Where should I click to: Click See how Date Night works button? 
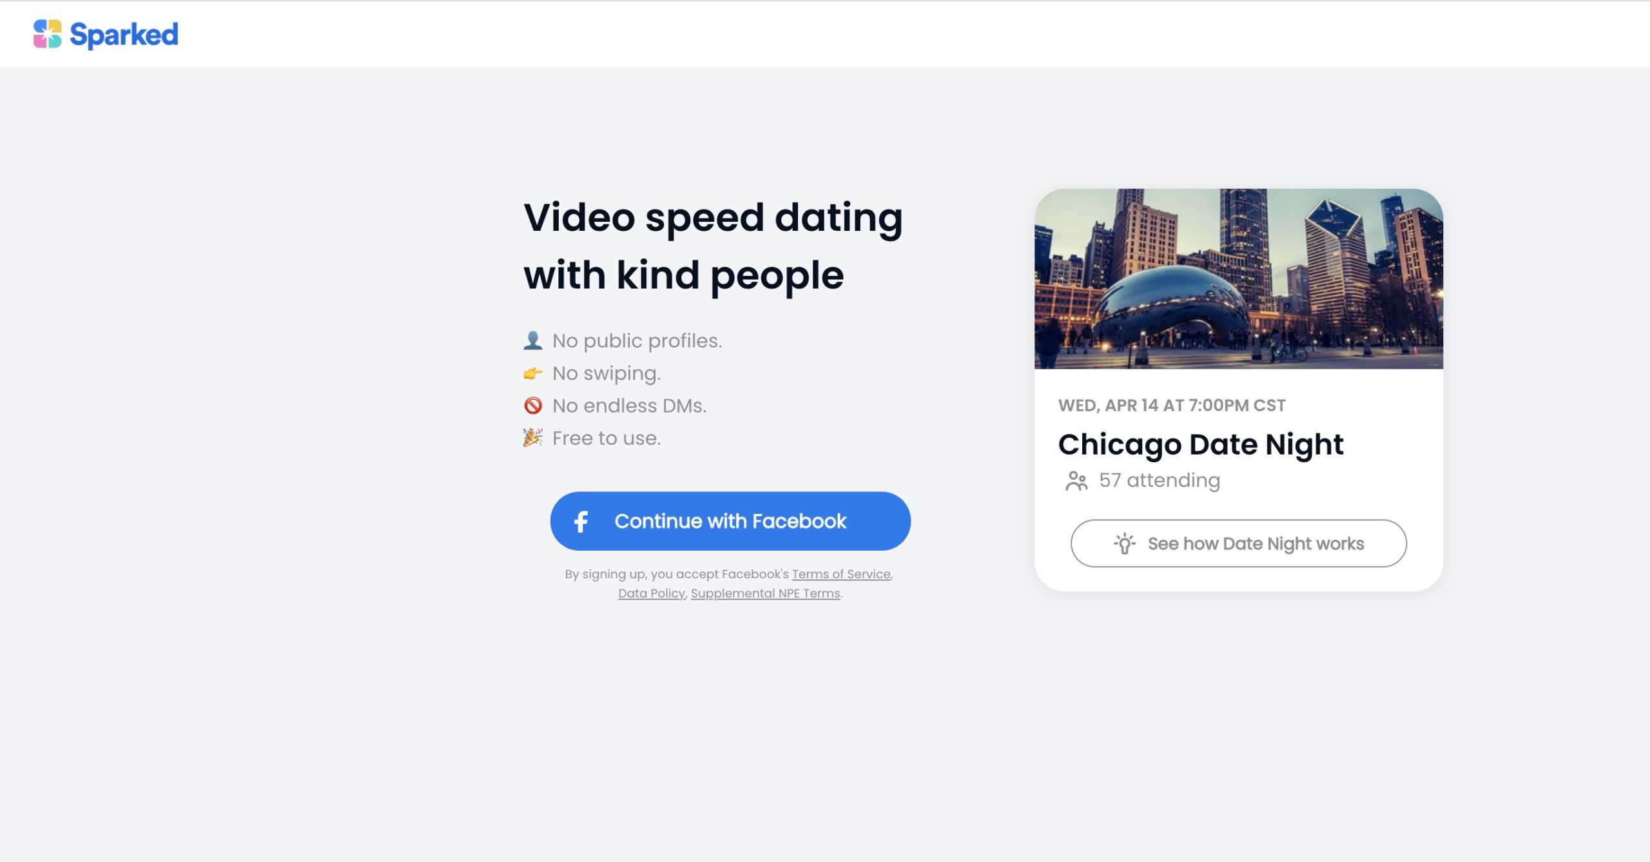[x=1238, y=544]
